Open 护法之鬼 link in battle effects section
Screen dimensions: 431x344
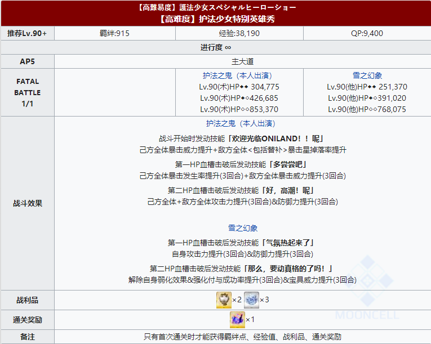[241, 124]
